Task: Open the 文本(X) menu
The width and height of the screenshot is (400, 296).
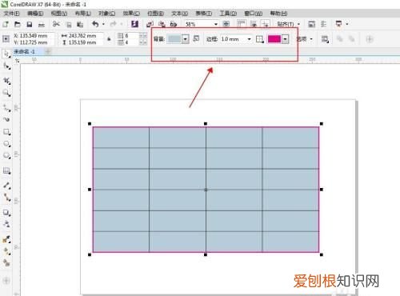Action: (x=180, y=13)
